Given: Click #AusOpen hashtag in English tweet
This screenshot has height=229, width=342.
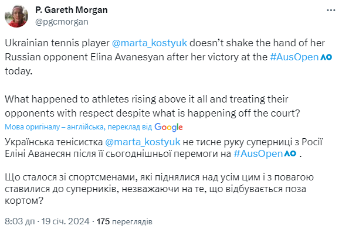Looking at the screenshot, I should coord(294,57).
